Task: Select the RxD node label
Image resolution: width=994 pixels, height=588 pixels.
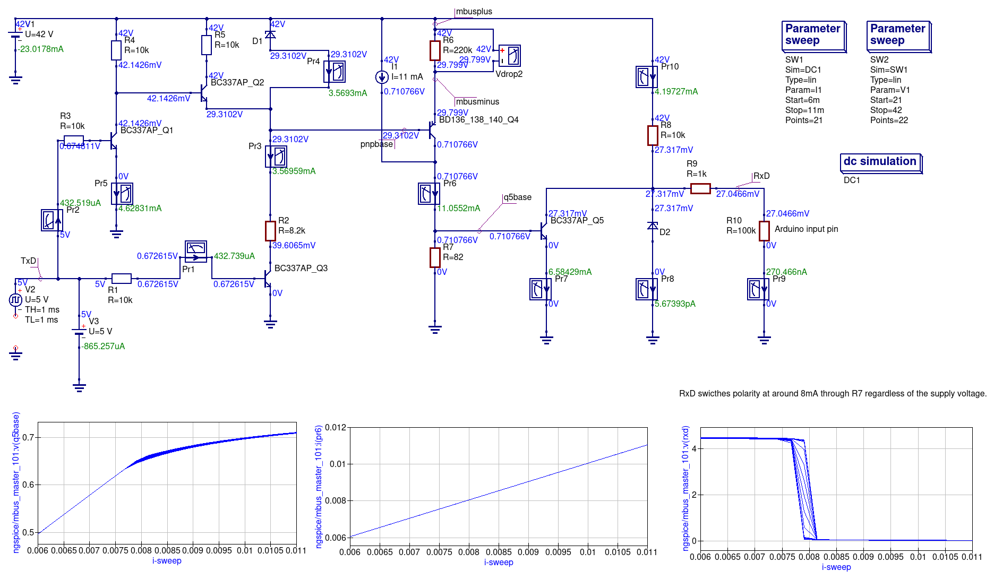Action: (761, 176)
